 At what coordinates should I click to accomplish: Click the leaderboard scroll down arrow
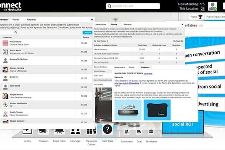click(x=94, y=122)
